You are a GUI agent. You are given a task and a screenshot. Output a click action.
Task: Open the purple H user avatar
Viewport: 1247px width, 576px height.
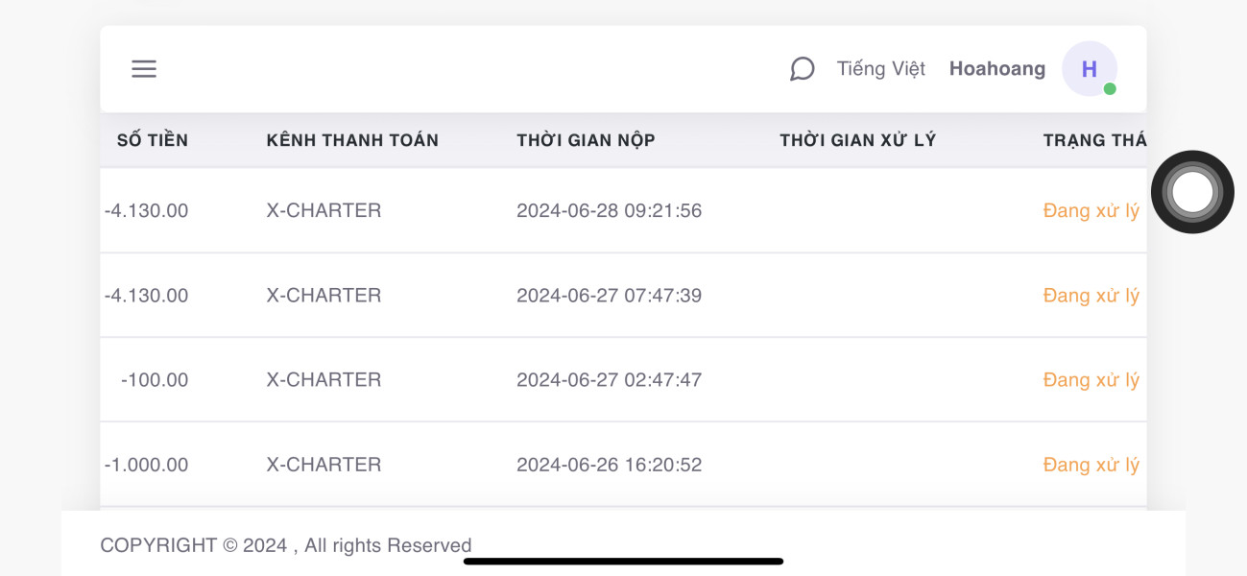pos(1090,69)
